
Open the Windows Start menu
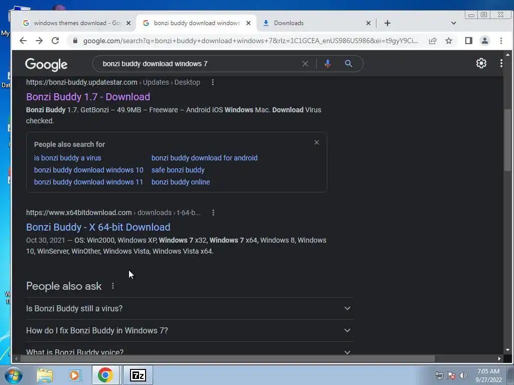point(13,375)
